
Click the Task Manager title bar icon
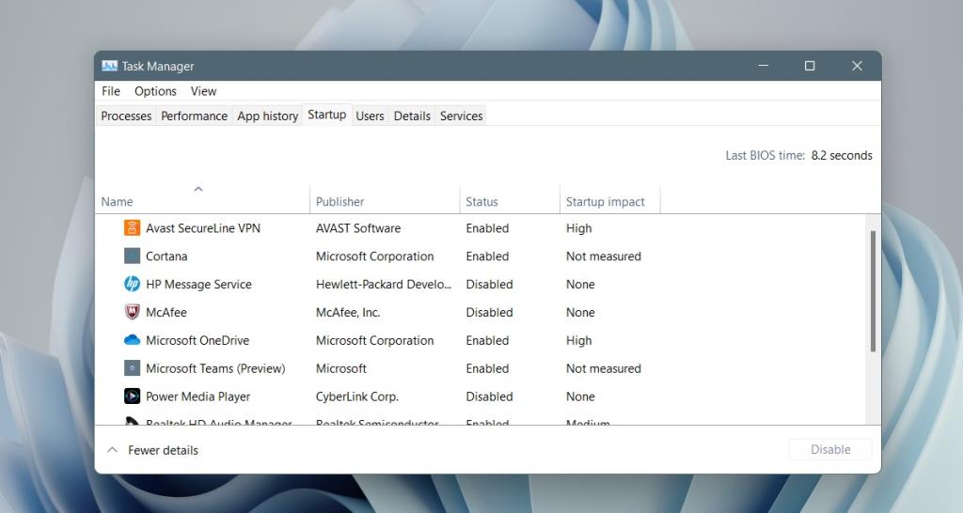[109, 66]
